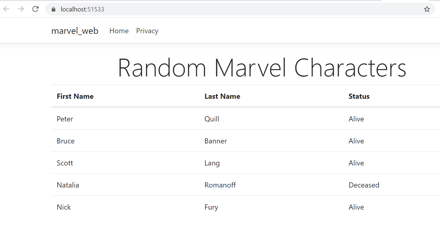This screenshot has height=244, width=440.
Task: Select the First Name column header
Action: tap(75, 96)
